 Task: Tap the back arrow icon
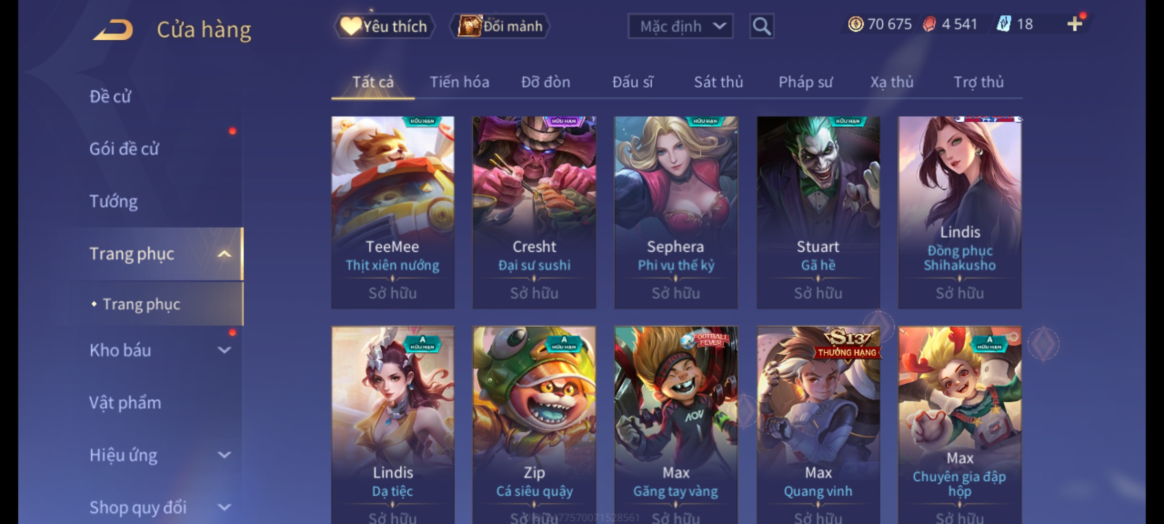click(113, 30)
